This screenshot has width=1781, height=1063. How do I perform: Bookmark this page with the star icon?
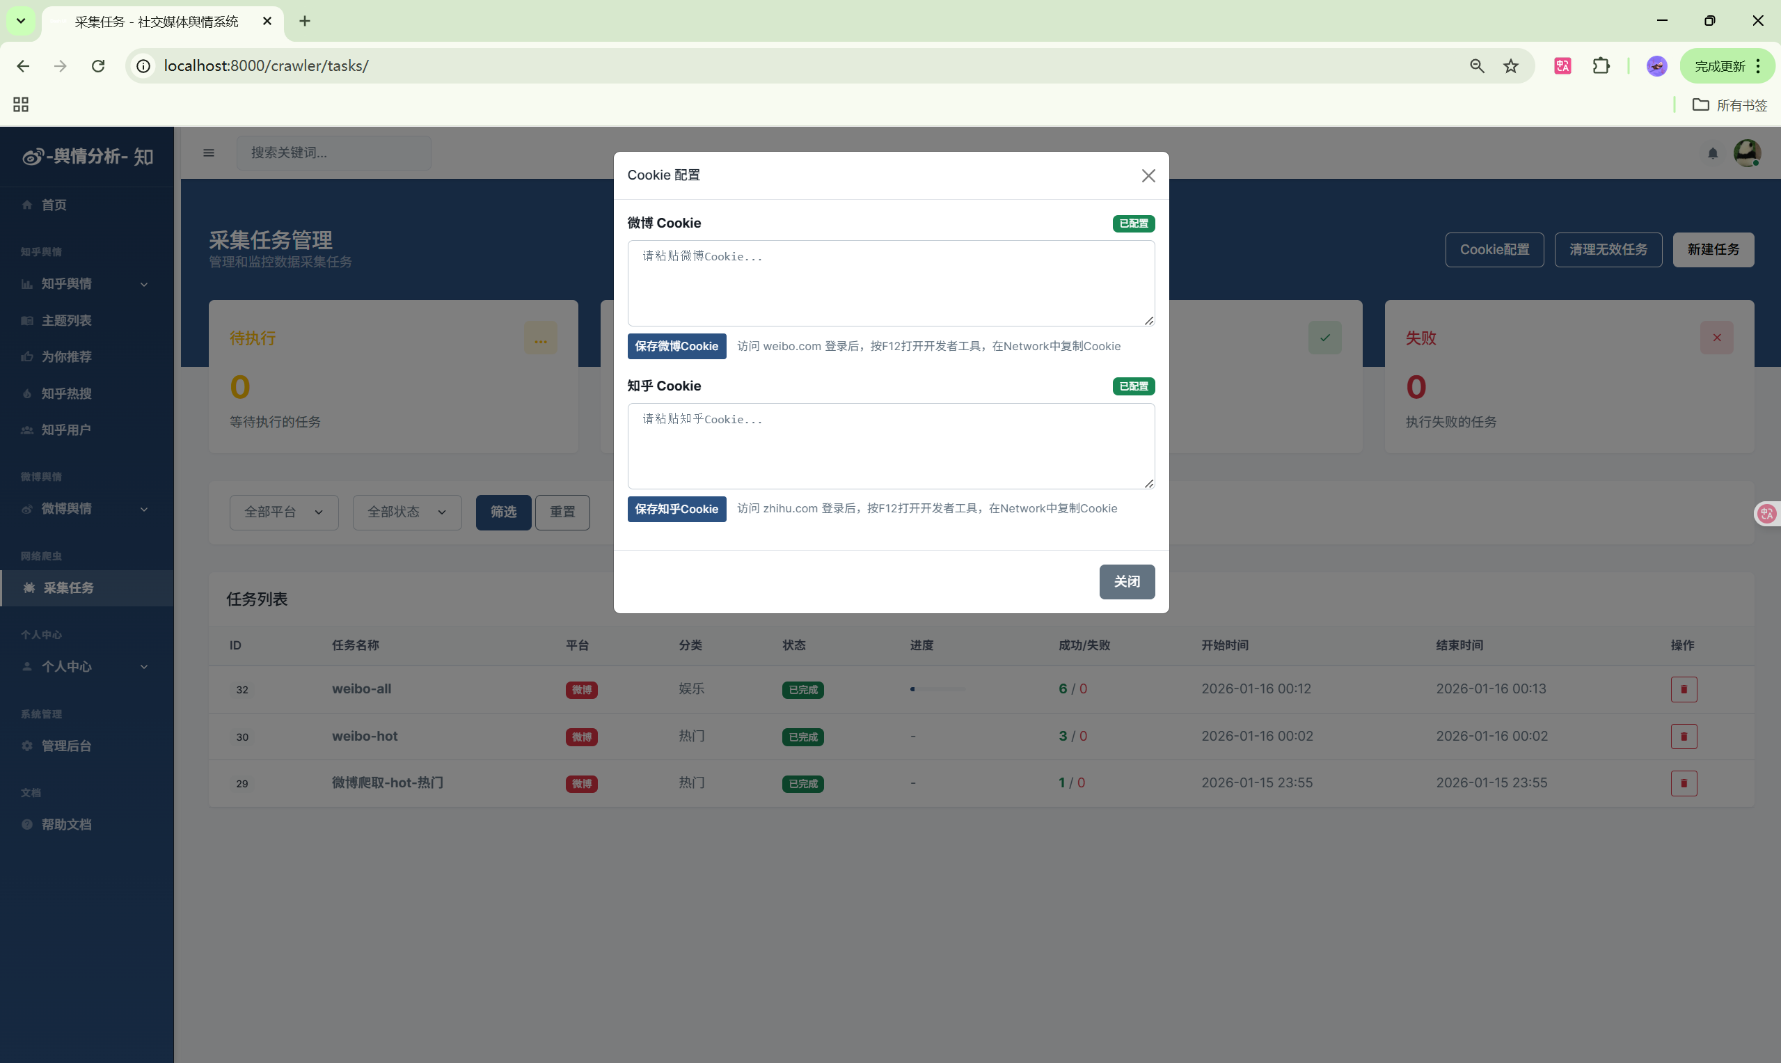coord(1510,66)
